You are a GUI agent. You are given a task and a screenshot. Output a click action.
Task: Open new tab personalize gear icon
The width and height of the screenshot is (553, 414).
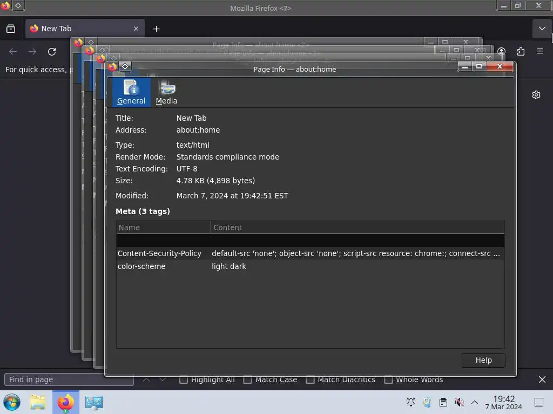(536, 95)
